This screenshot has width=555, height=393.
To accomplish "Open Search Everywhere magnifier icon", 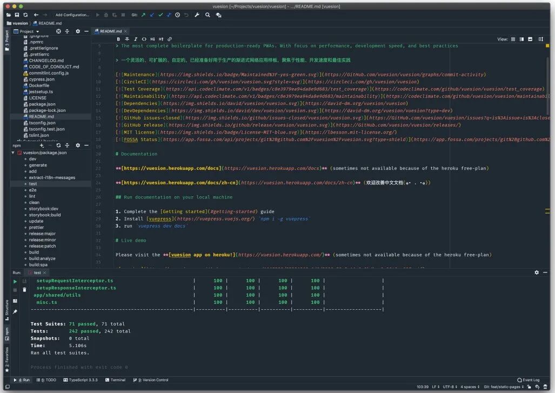I will (x=208, y=15).
